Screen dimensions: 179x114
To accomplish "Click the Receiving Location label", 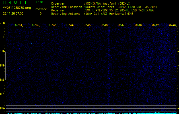I will [x=67, y=7].
